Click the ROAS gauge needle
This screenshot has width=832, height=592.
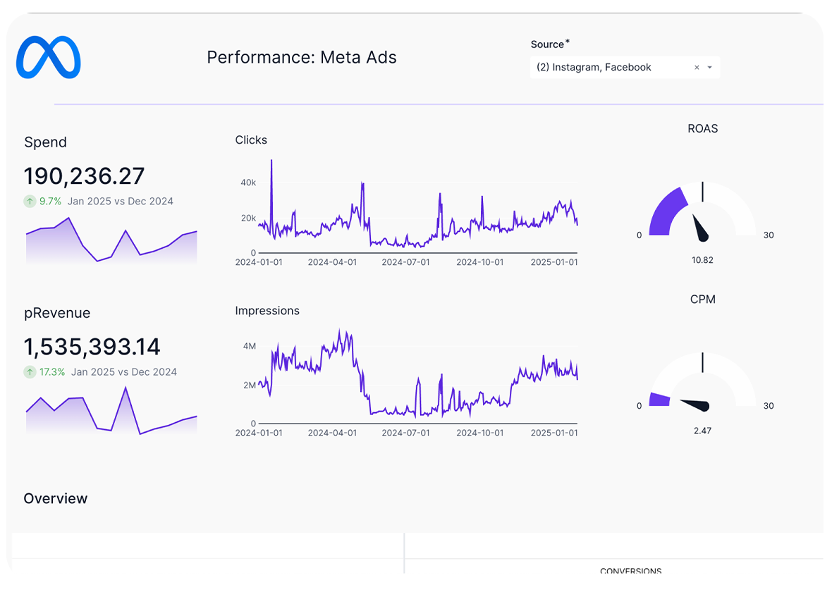pos(700,228)
